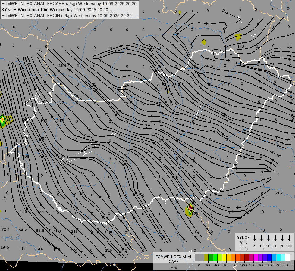Select the dark green CAPE legend swatch
Screen dimensions: 295x271
click(211, 258)
